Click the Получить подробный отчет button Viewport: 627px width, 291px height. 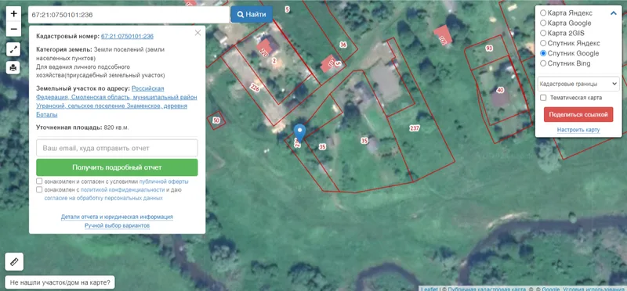coord(117,167)
